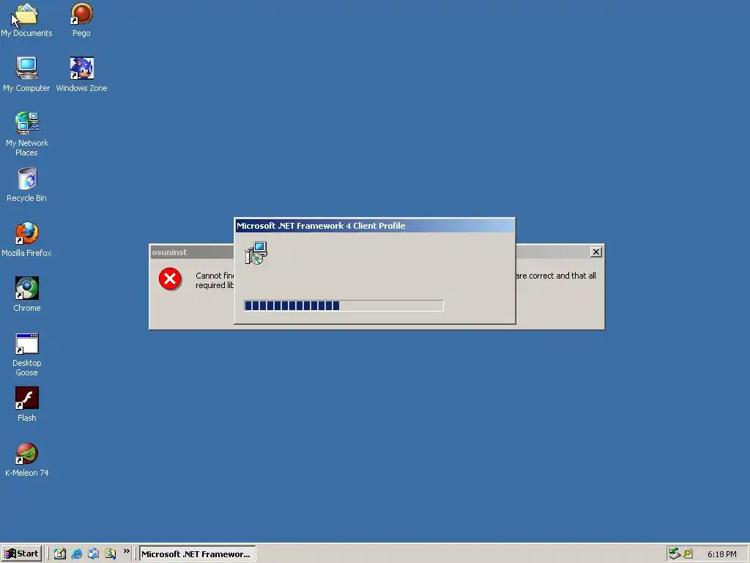Click the Mozilla Firefox shortcut
This screenshot has width=750, height=563.
(26, 240)
